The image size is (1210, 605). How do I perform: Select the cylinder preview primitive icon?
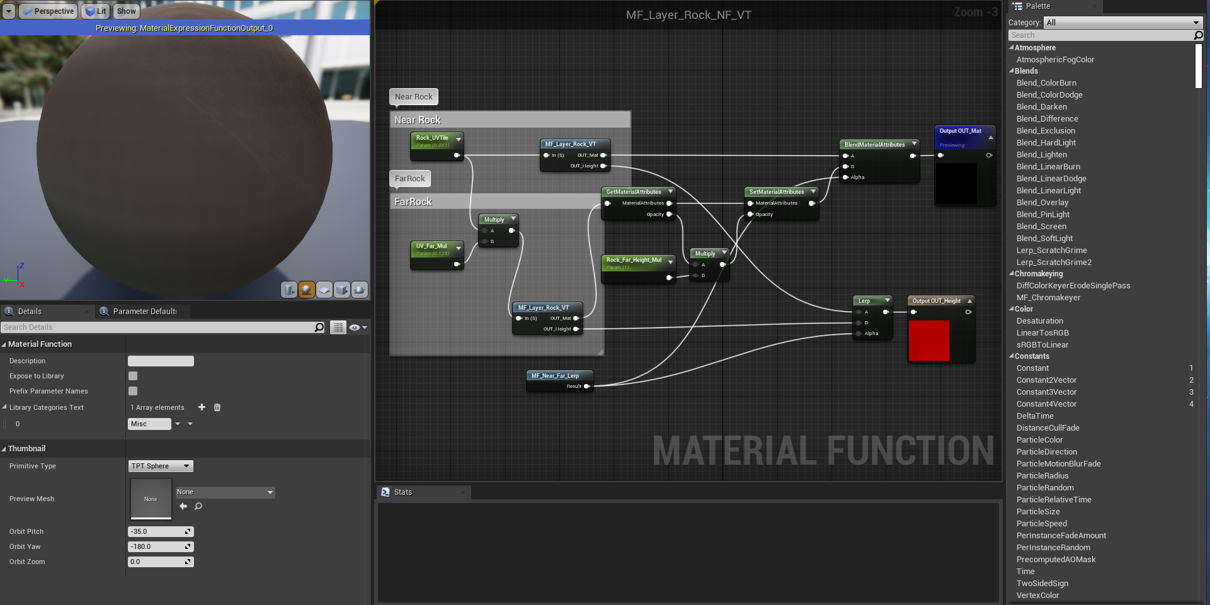[x=288, y=290]
